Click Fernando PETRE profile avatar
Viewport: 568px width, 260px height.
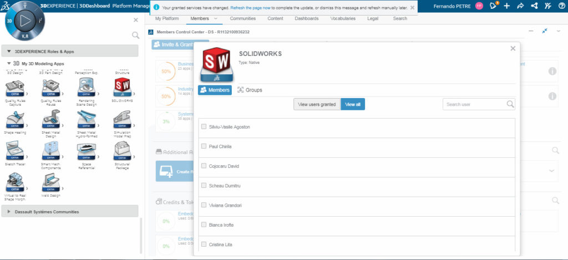pyautogui.click(x=479, y=6)
